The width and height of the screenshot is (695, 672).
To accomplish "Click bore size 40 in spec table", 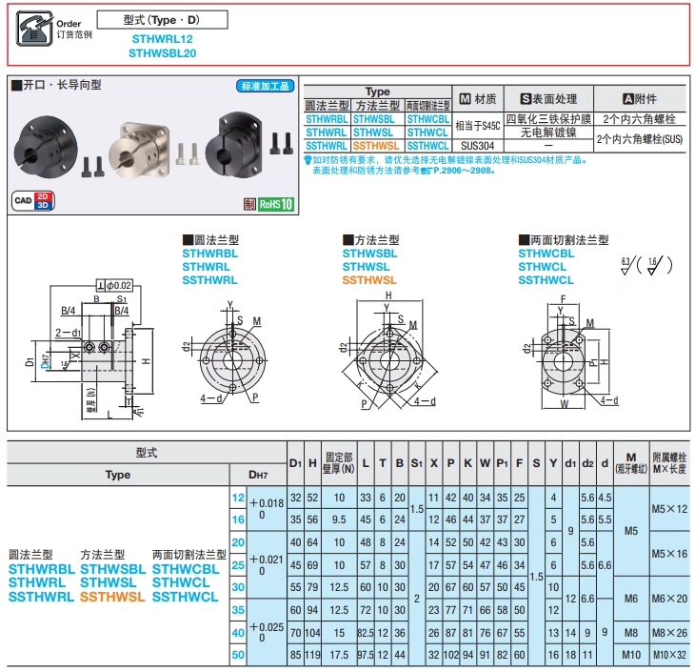I will 238,633.
